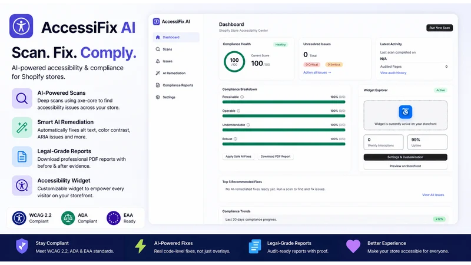Click the Settings gear icon in sidebar
Viewport: 471px width, 265px height.
tap(158, 97)
